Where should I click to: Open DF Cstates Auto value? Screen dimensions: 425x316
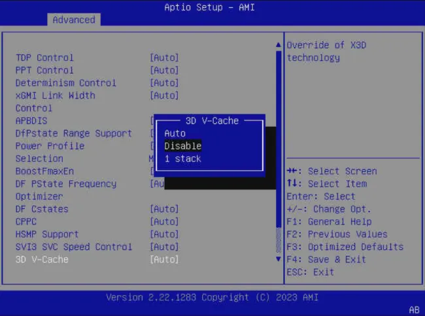click(164, 209)
